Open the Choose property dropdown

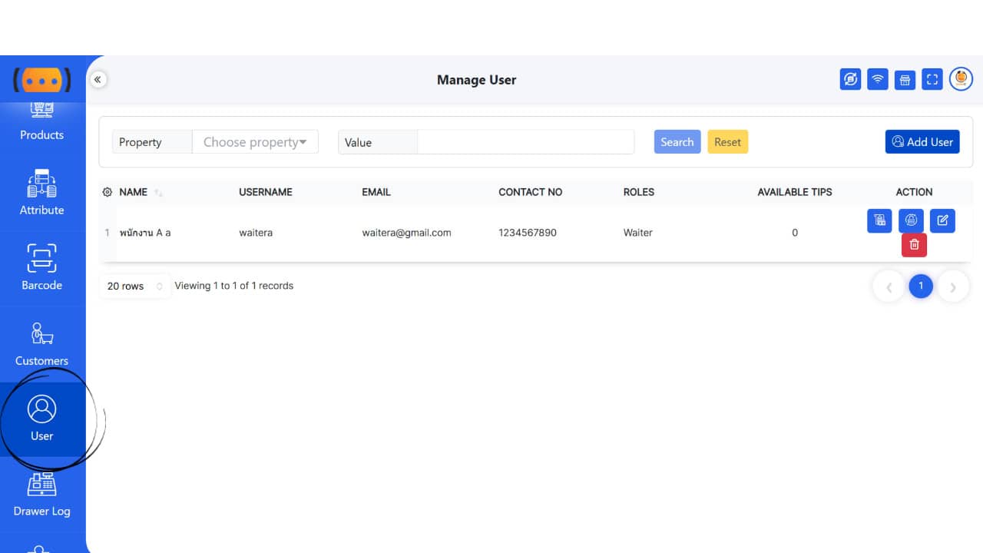(x=255, y=142)
